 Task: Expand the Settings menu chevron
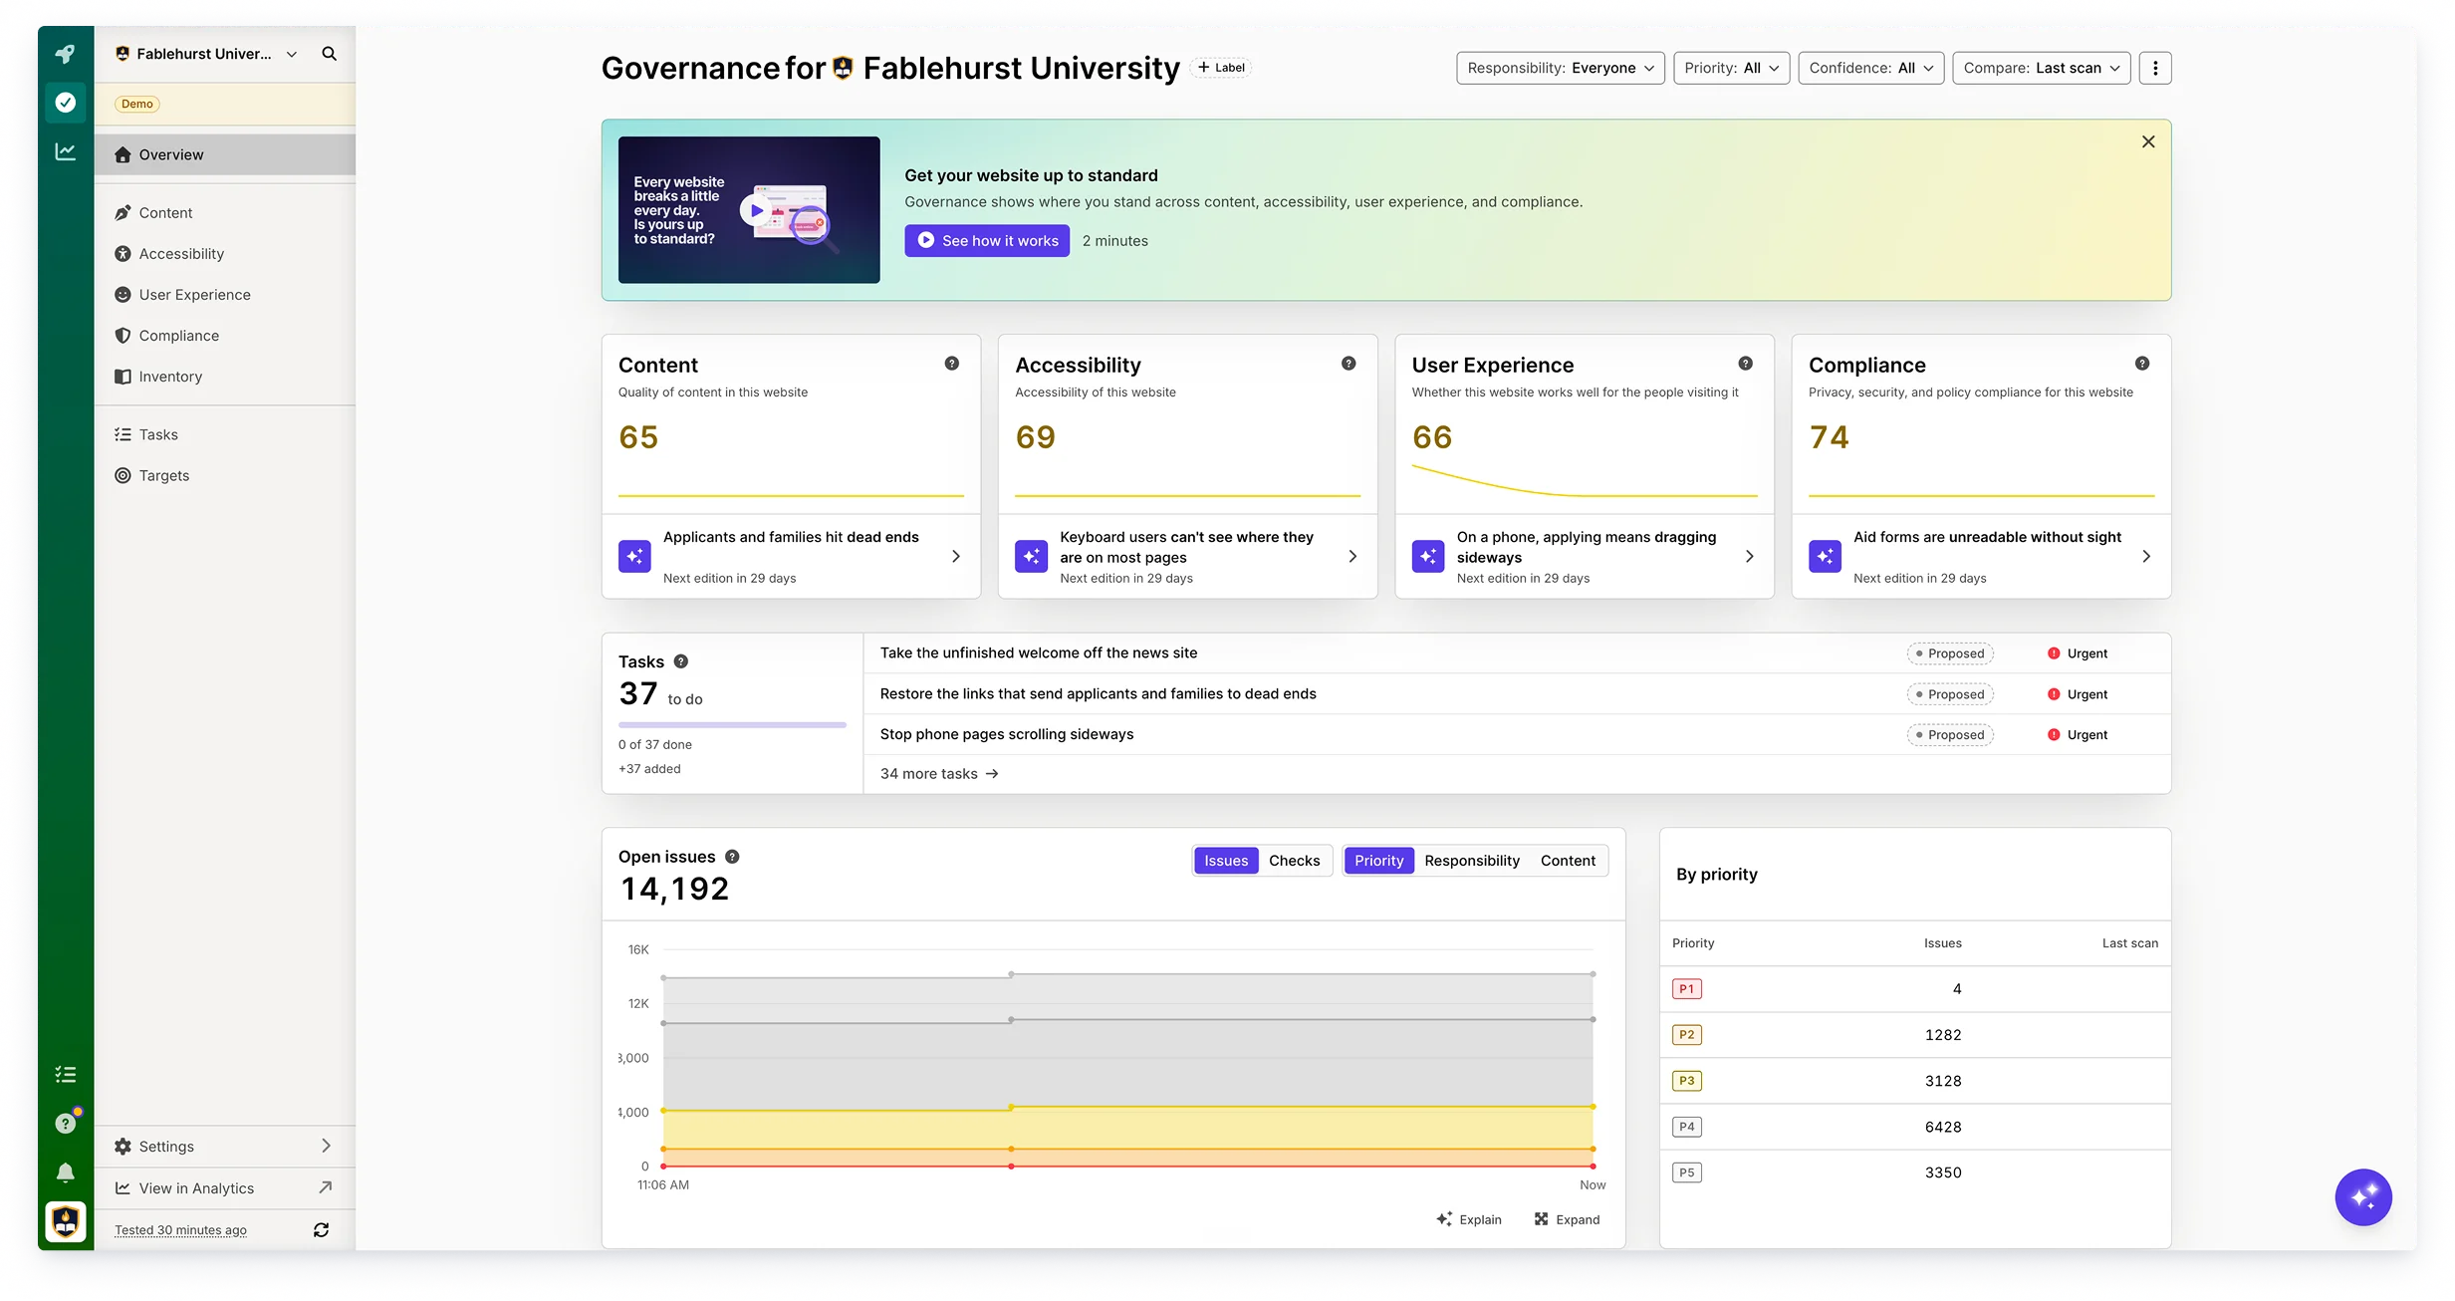(x=326, y=1147)
